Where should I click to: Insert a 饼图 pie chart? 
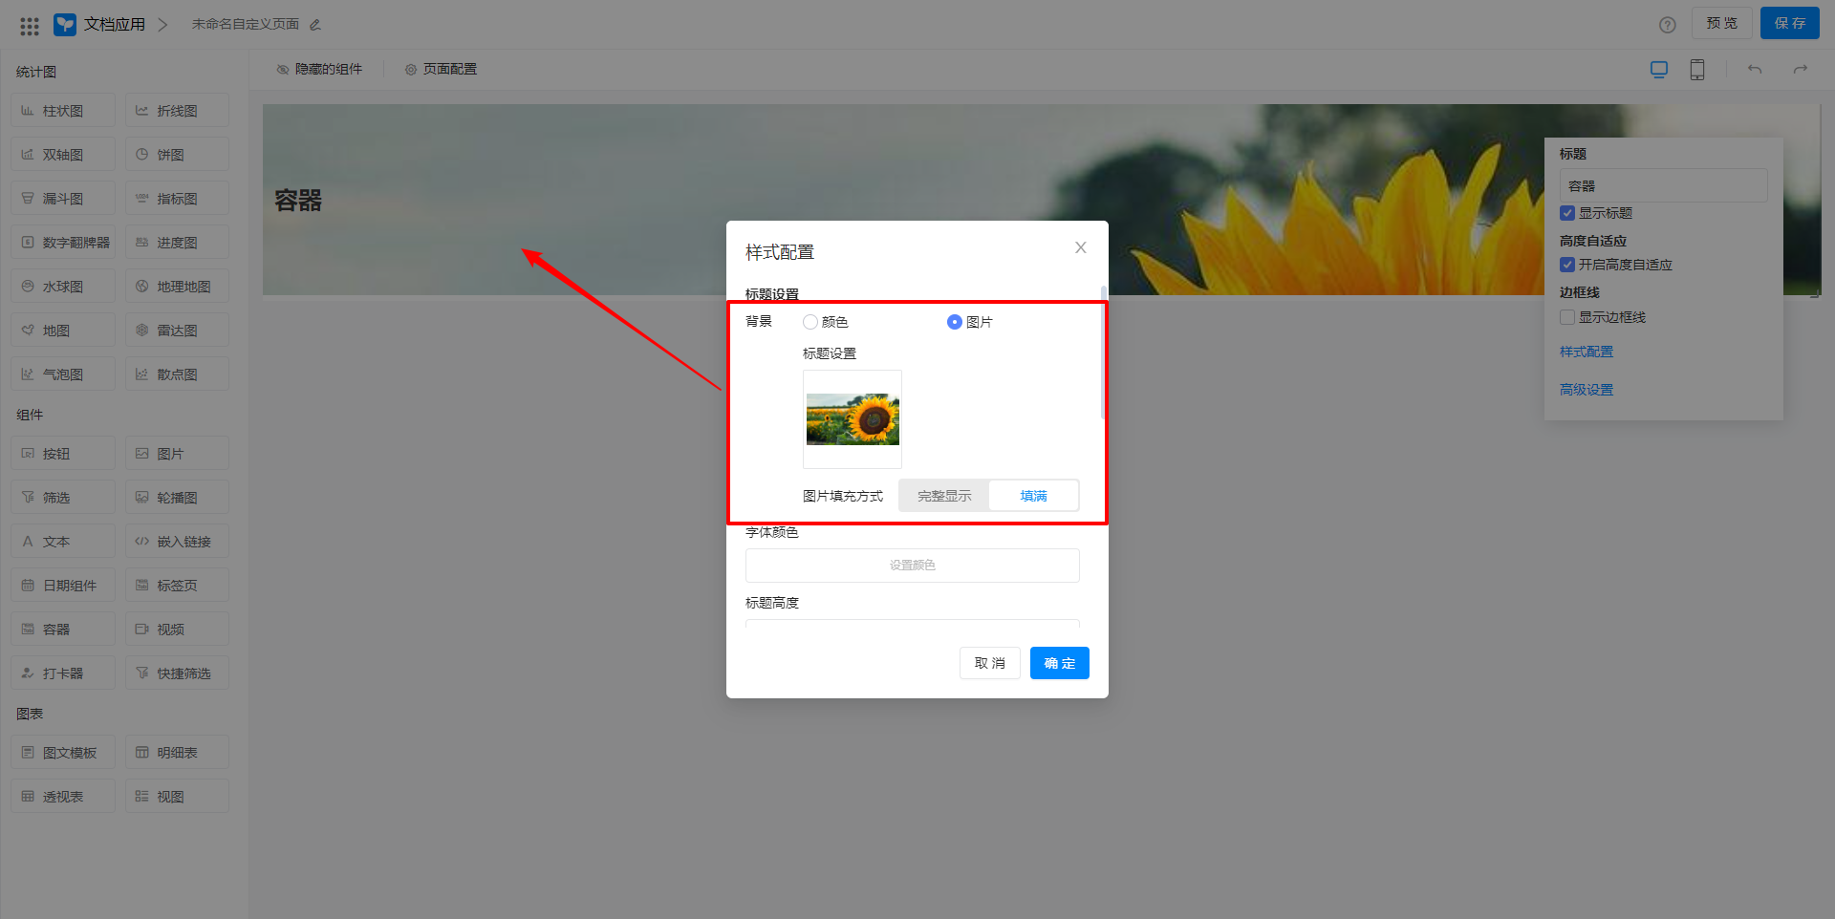pyautogui.click(x=176, y=154)
